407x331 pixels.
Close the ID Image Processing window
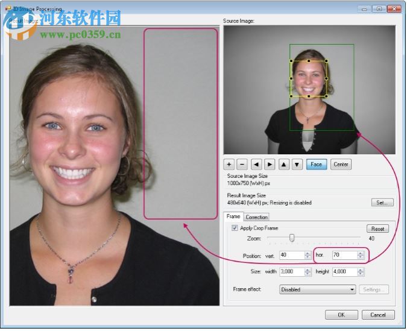pos(394,9)
